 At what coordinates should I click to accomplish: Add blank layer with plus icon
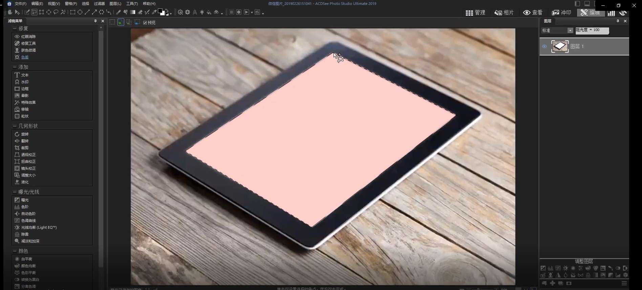[x=553, y=283]
